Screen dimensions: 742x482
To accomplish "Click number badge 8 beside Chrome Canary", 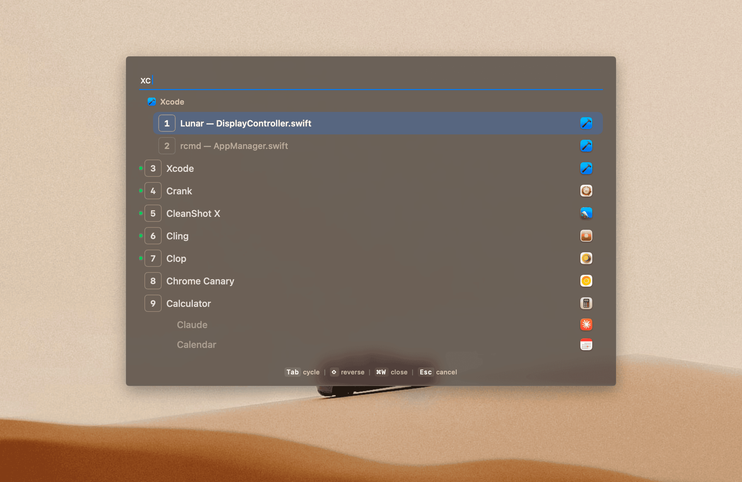I will coord(153,281).
